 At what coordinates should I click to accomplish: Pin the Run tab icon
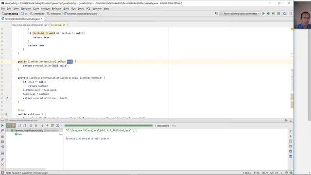2,159
